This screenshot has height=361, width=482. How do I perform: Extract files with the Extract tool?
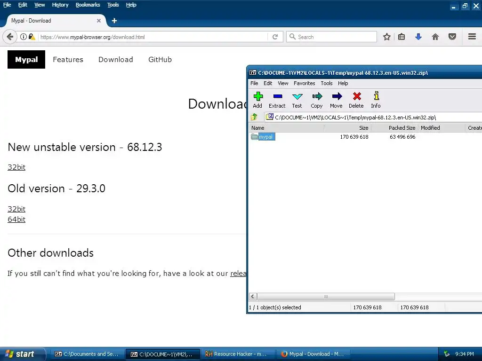pyautogui.click(x=277, y=100)
